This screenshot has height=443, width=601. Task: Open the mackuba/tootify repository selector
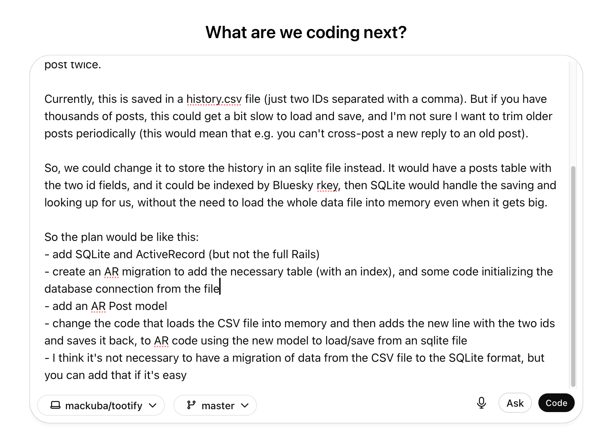coord(104,406)
